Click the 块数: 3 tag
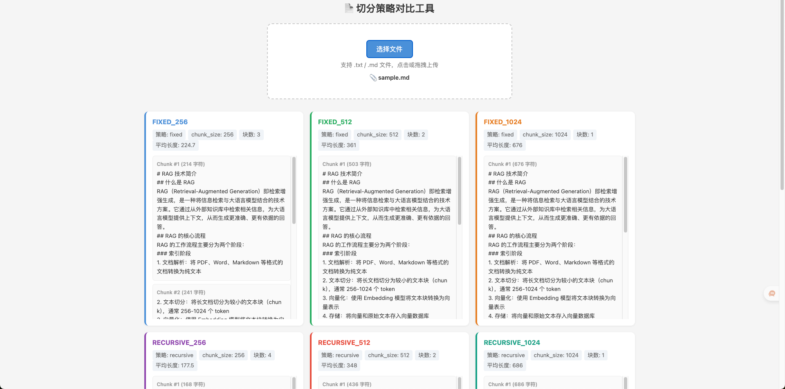This screenshot has width=785, height=389. click(251, 134)
